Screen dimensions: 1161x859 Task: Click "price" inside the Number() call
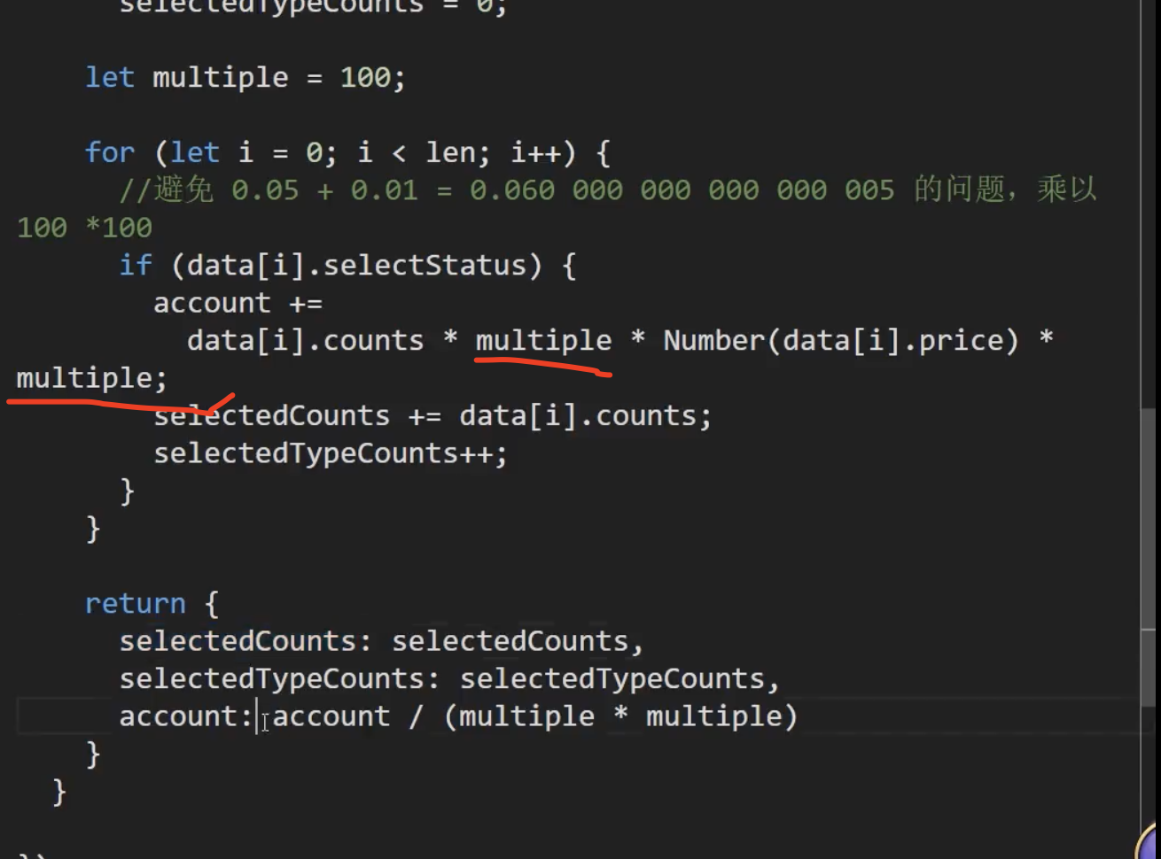(x=960, y=340)
